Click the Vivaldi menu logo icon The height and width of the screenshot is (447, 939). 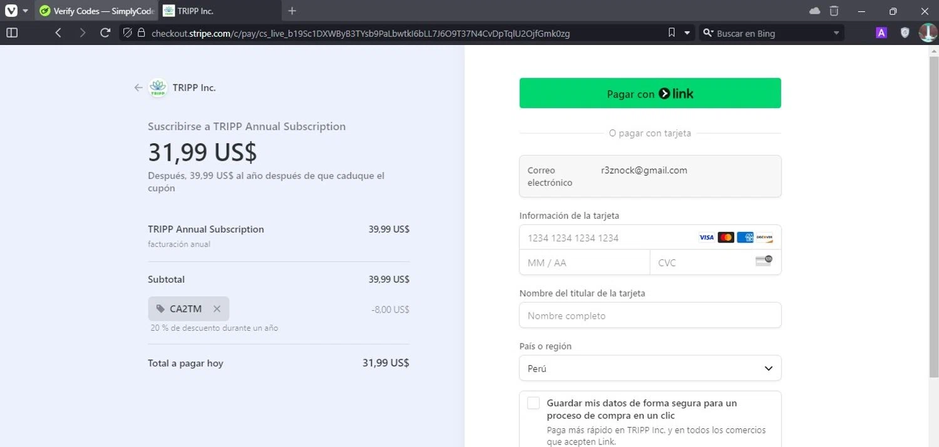pos(11,11)
